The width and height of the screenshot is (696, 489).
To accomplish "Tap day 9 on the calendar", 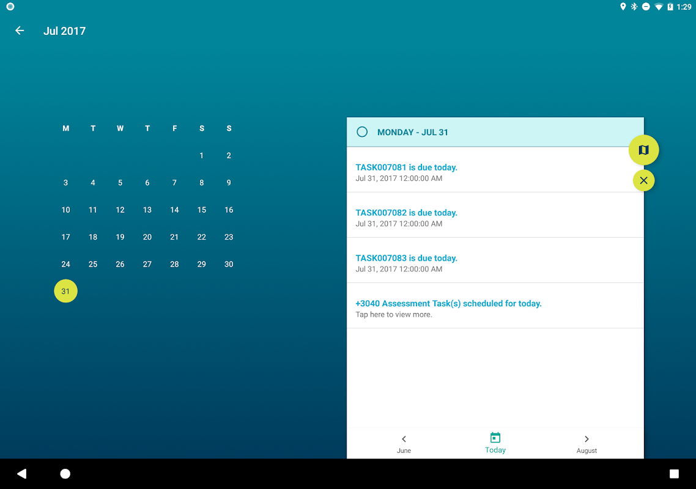I will pos(229,182).
